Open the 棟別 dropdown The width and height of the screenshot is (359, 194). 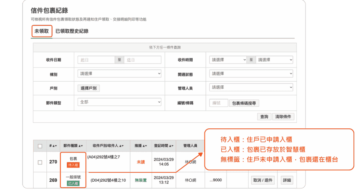[119, 74]
